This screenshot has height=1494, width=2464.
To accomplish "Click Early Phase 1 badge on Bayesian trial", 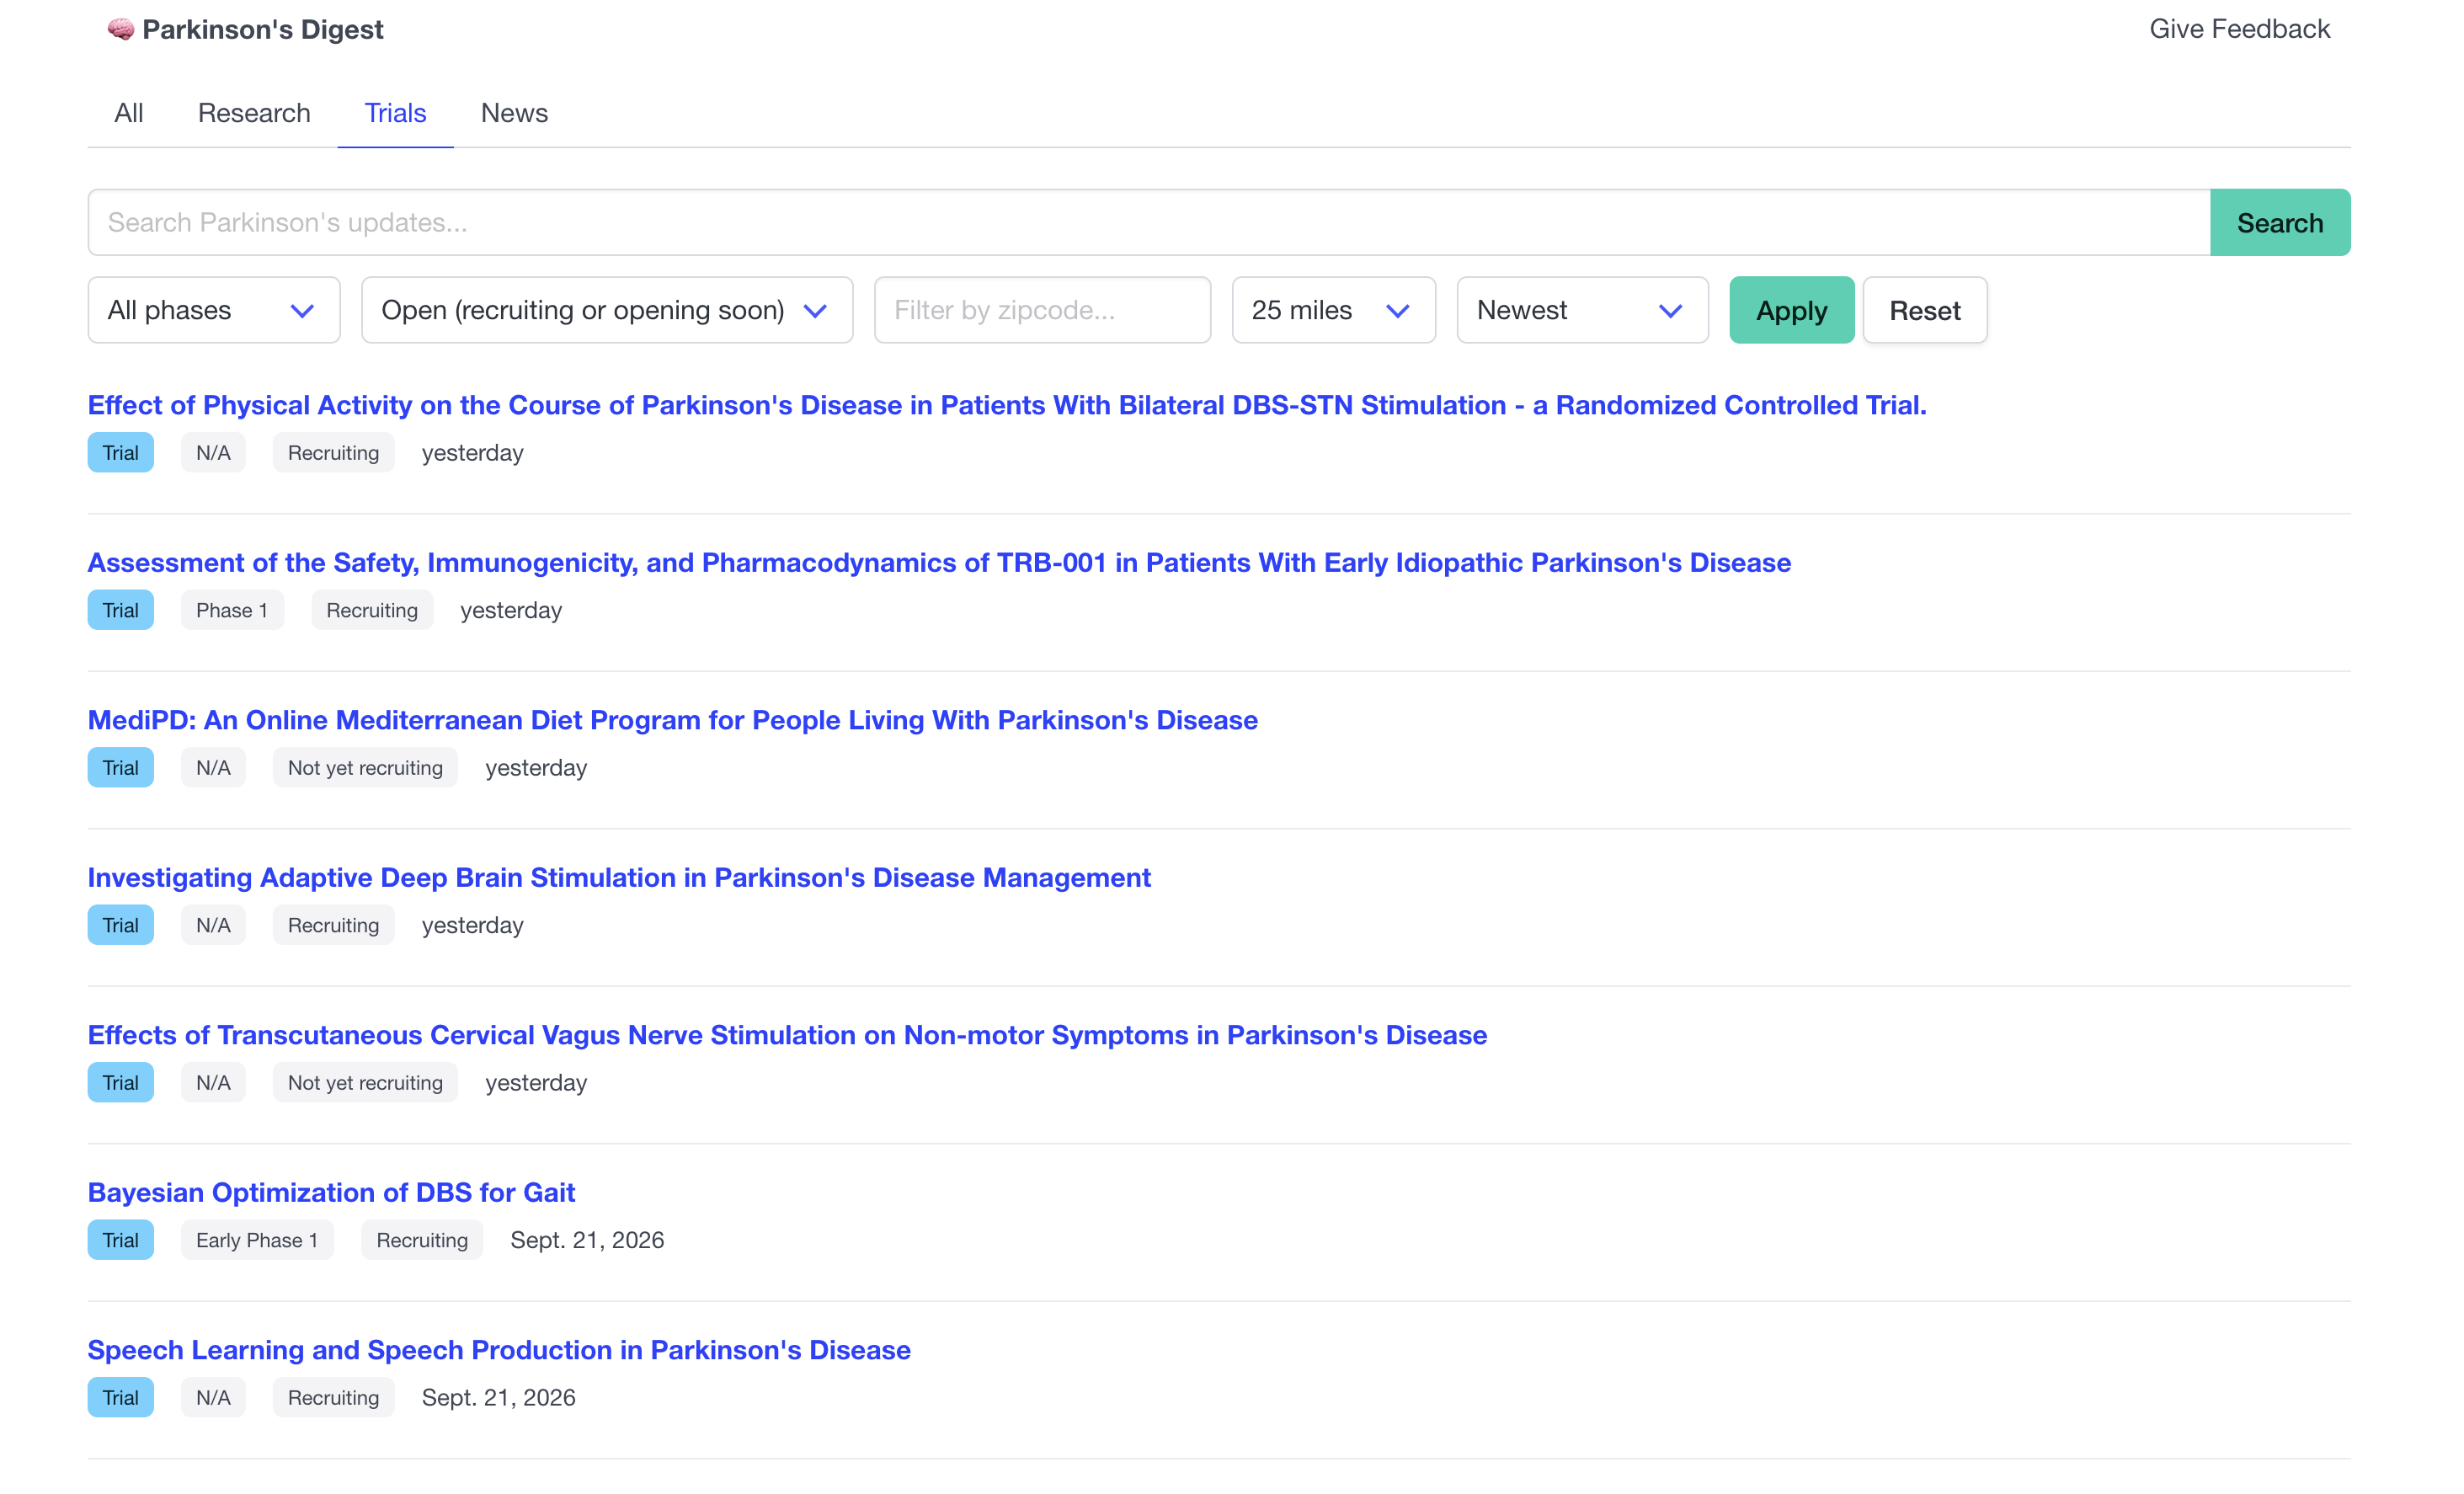I will [257, 1240].
